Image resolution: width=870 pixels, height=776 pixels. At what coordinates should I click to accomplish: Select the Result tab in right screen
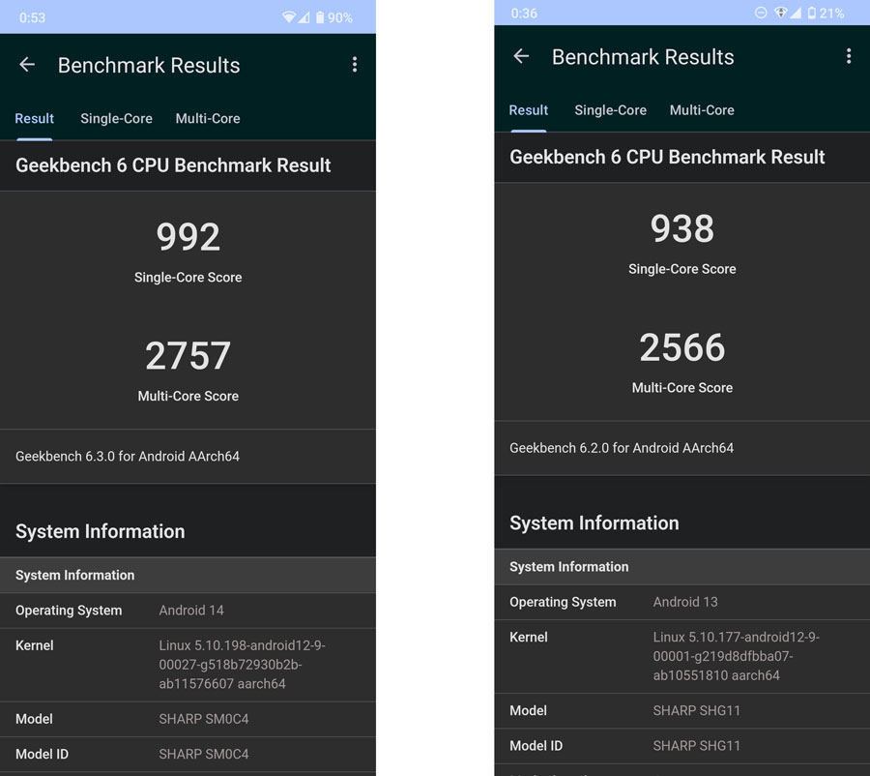point(528,110)
